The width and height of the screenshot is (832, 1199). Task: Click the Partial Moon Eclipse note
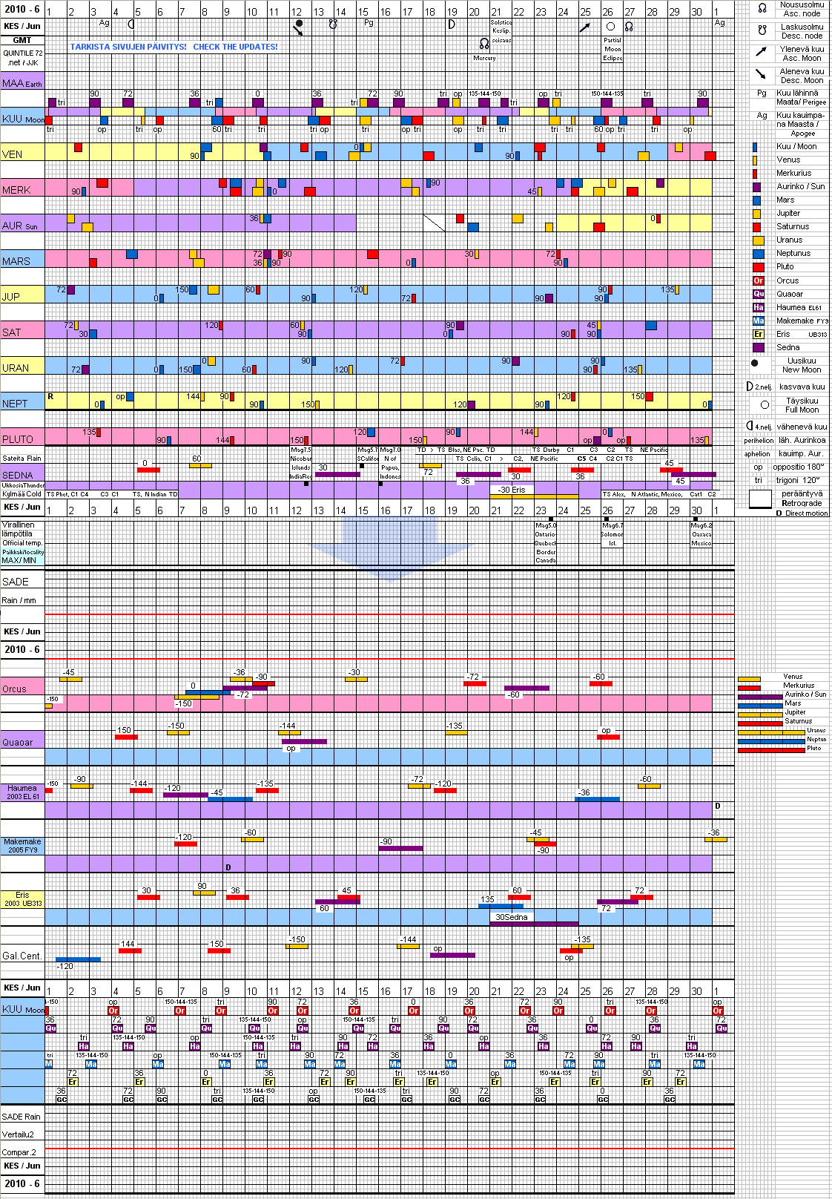(x=613, y=49)
